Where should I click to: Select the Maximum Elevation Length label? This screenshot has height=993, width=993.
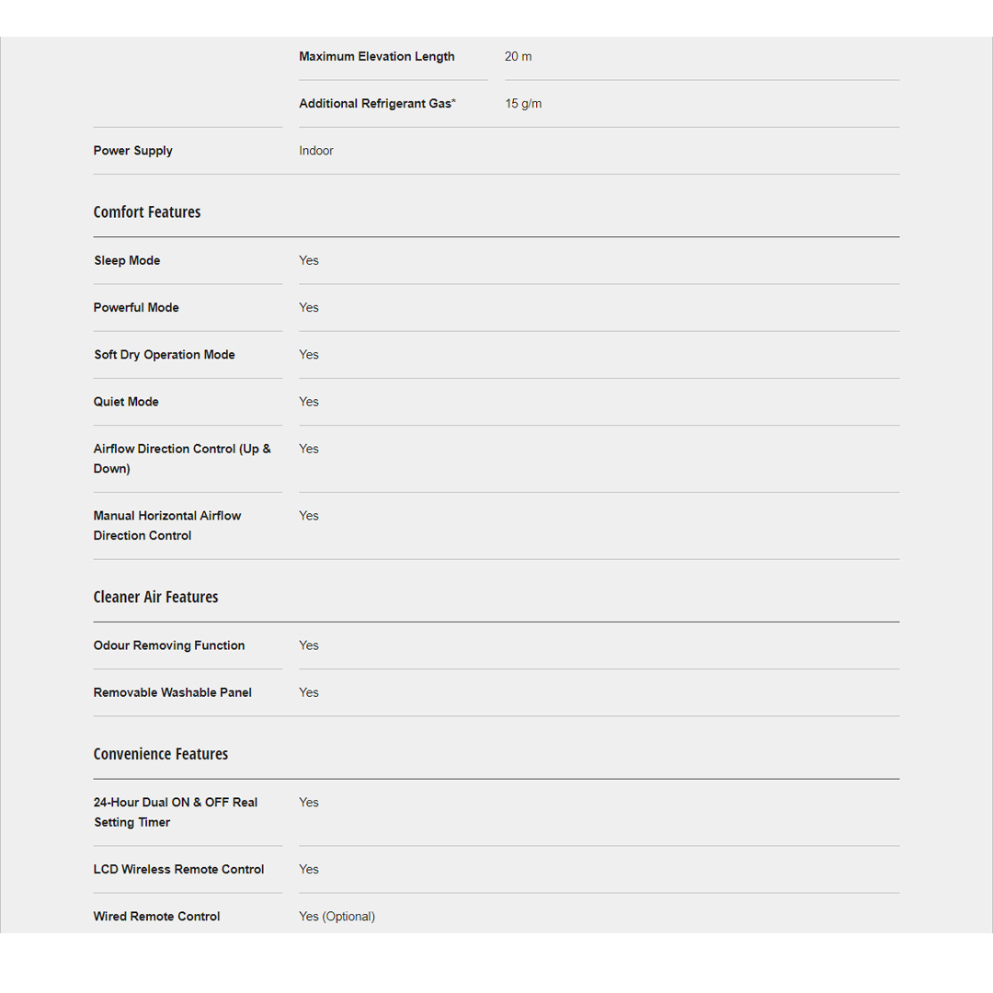tap(377, 57)
